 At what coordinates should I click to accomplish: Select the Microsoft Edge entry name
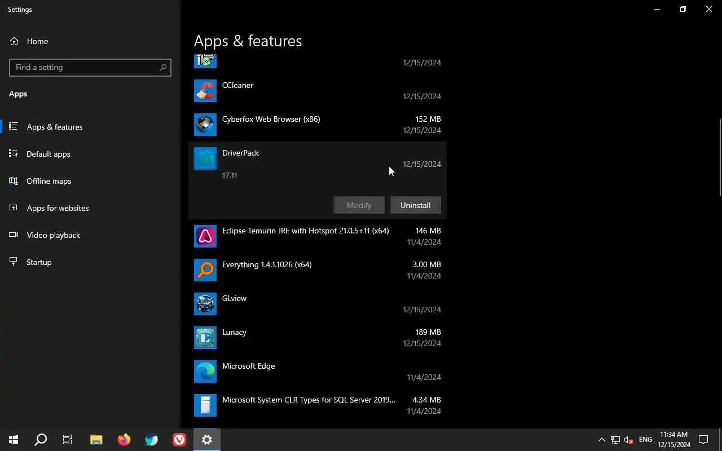[249, 366]
